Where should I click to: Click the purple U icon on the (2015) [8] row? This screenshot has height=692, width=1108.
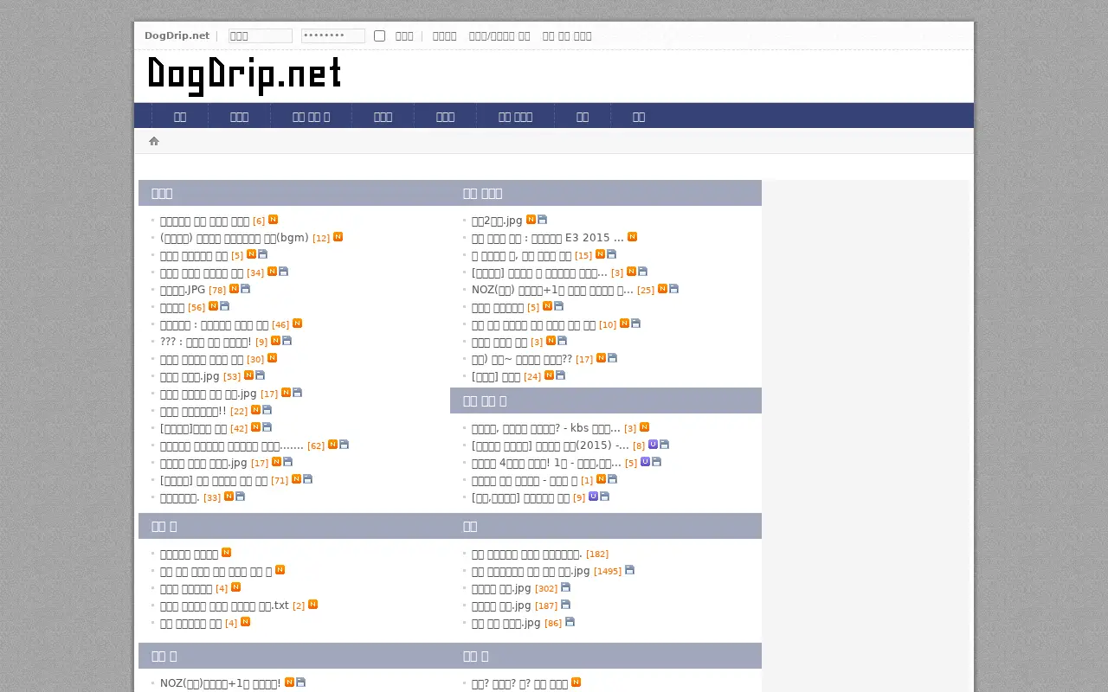(x=653, y=445)
